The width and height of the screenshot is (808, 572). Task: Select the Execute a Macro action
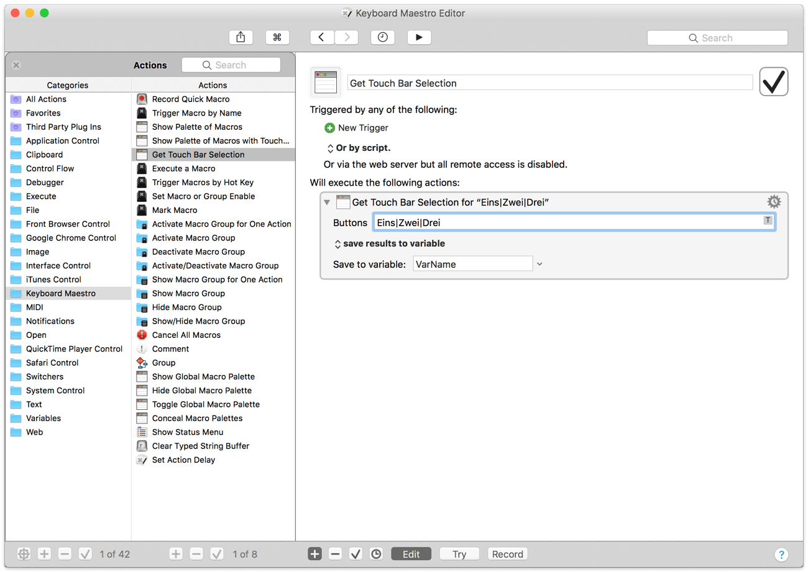click(x=213, y=168)
